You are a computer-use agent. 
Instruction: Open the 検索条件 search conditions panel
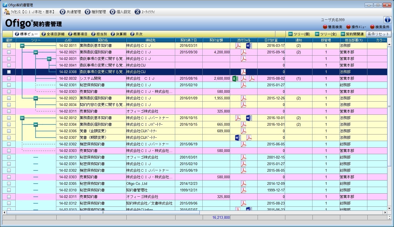tap(372, 27)
